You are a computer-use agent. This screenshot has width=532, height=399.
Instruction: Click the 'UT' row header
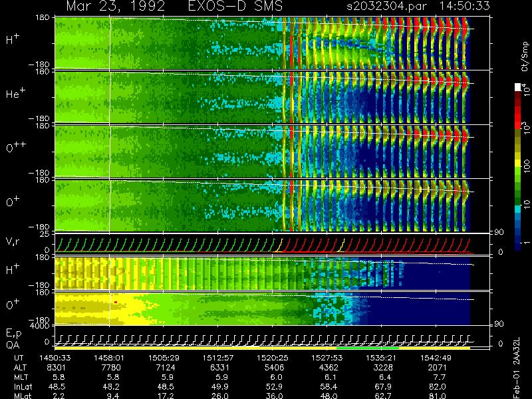19,358
